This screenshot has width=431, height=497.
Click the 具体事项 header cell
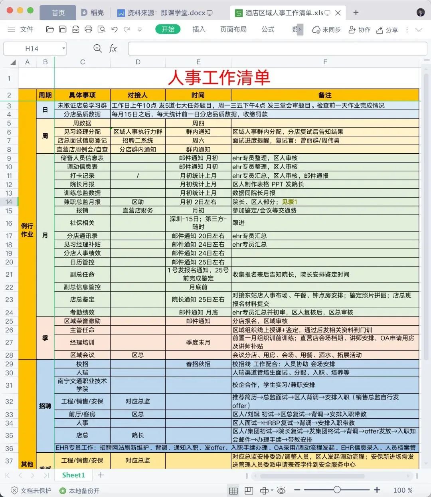click(82, 95)
